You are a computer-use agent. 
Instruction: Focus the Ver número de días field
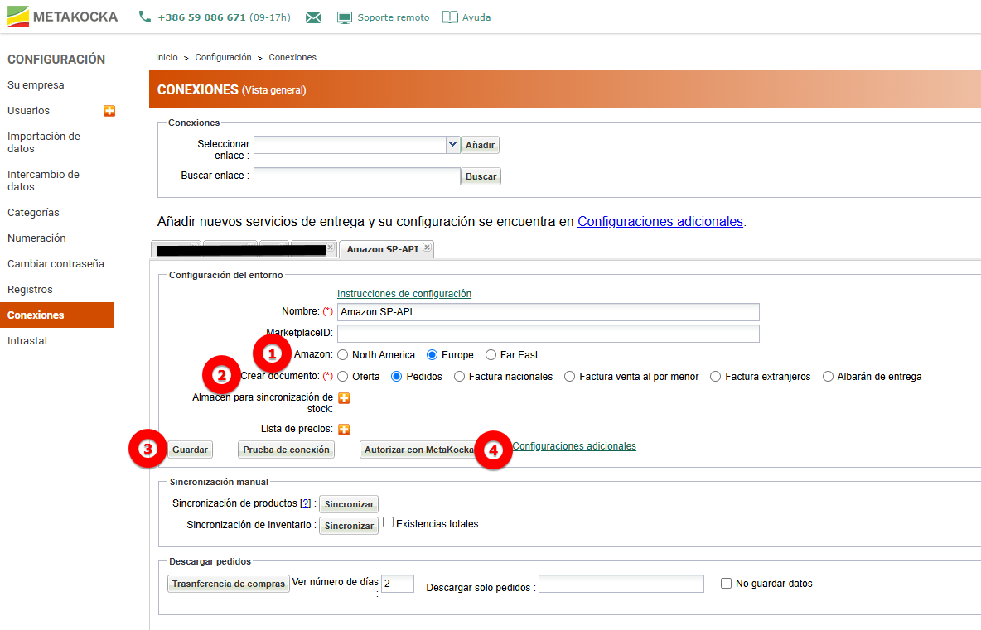(397, 583)
